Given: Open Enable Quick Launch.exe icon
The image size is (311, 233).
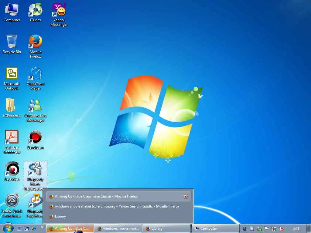Looking at the screenshot, I should tap(12, 206).
